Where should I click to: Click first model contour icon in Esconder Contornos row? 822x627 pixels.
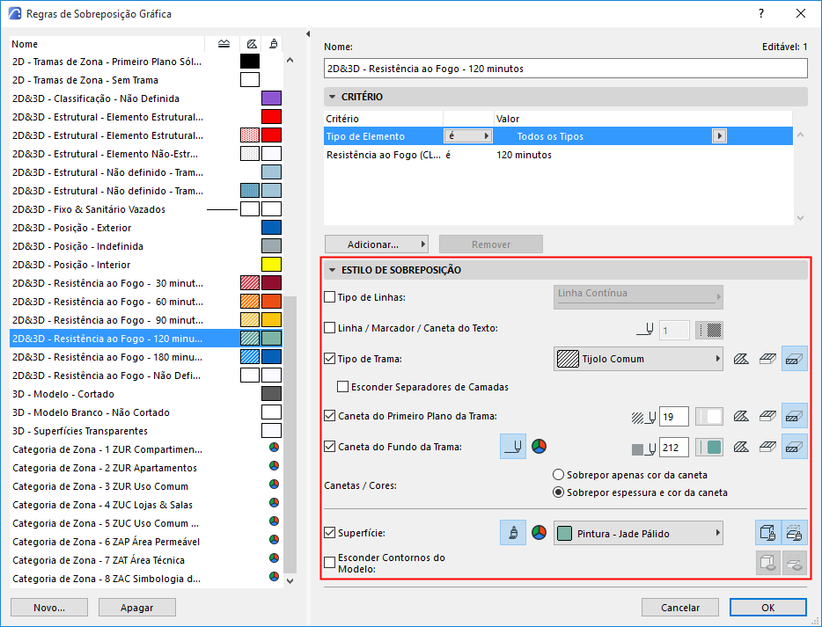click(768, 563)
